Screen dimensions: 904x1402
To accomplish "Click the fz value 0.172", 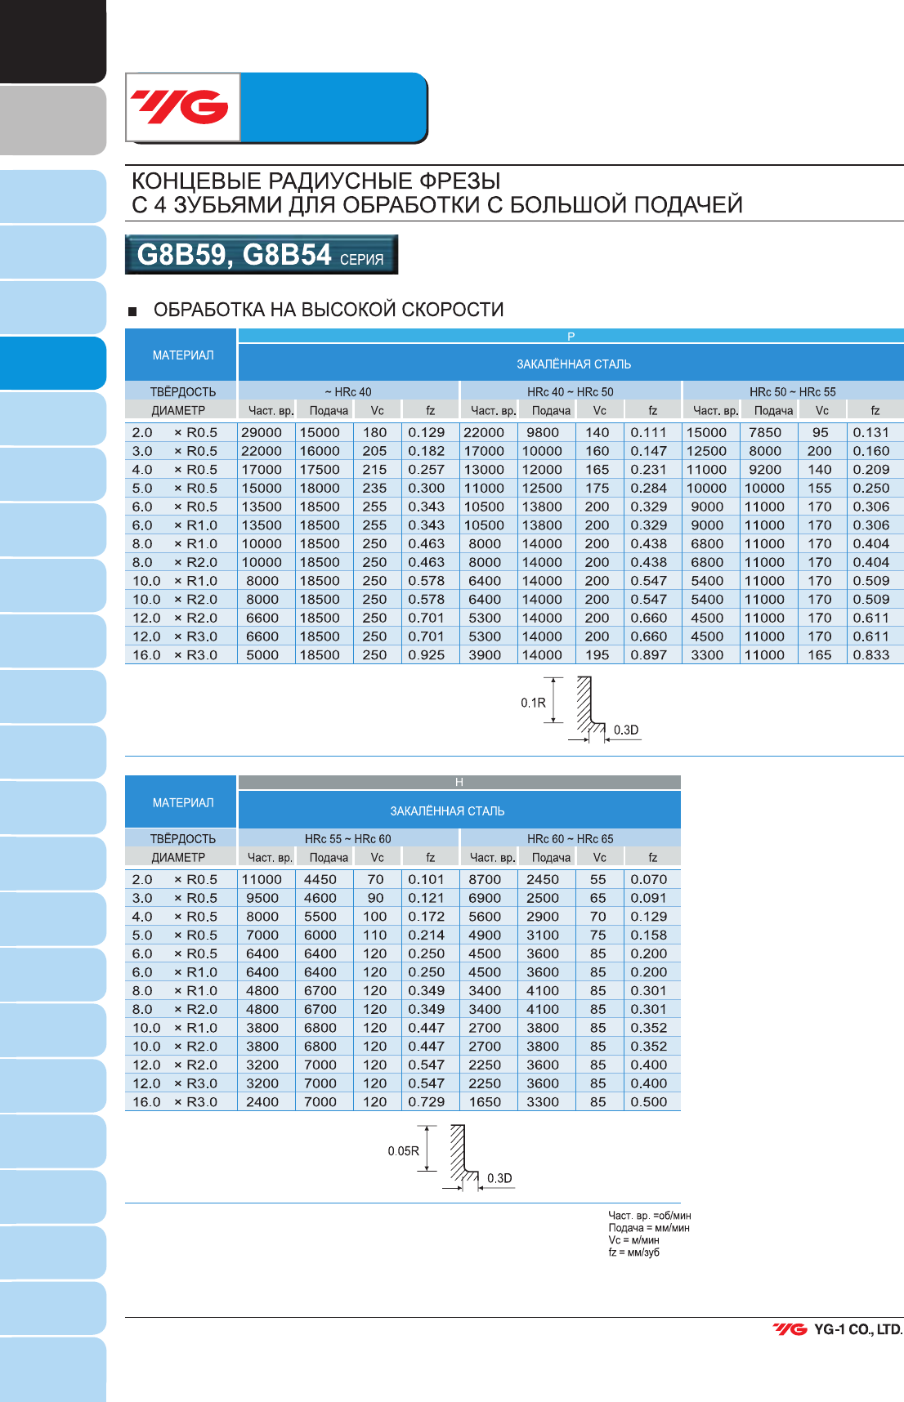I will [427, 917].
